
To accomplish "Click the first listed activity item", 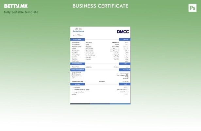I will pos(77,87).
